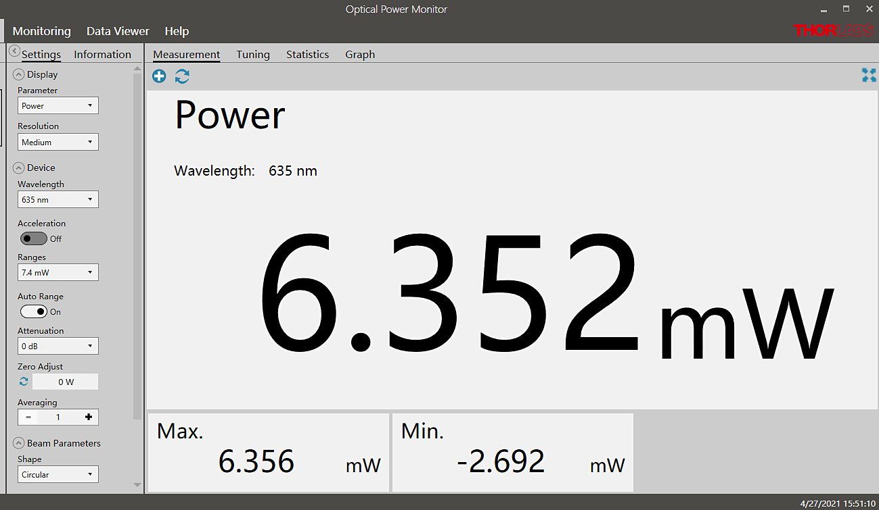This screenshot has width=879, height=510.
Task: Enable the Acceleration toggle
Action: (x=33, y=238)
